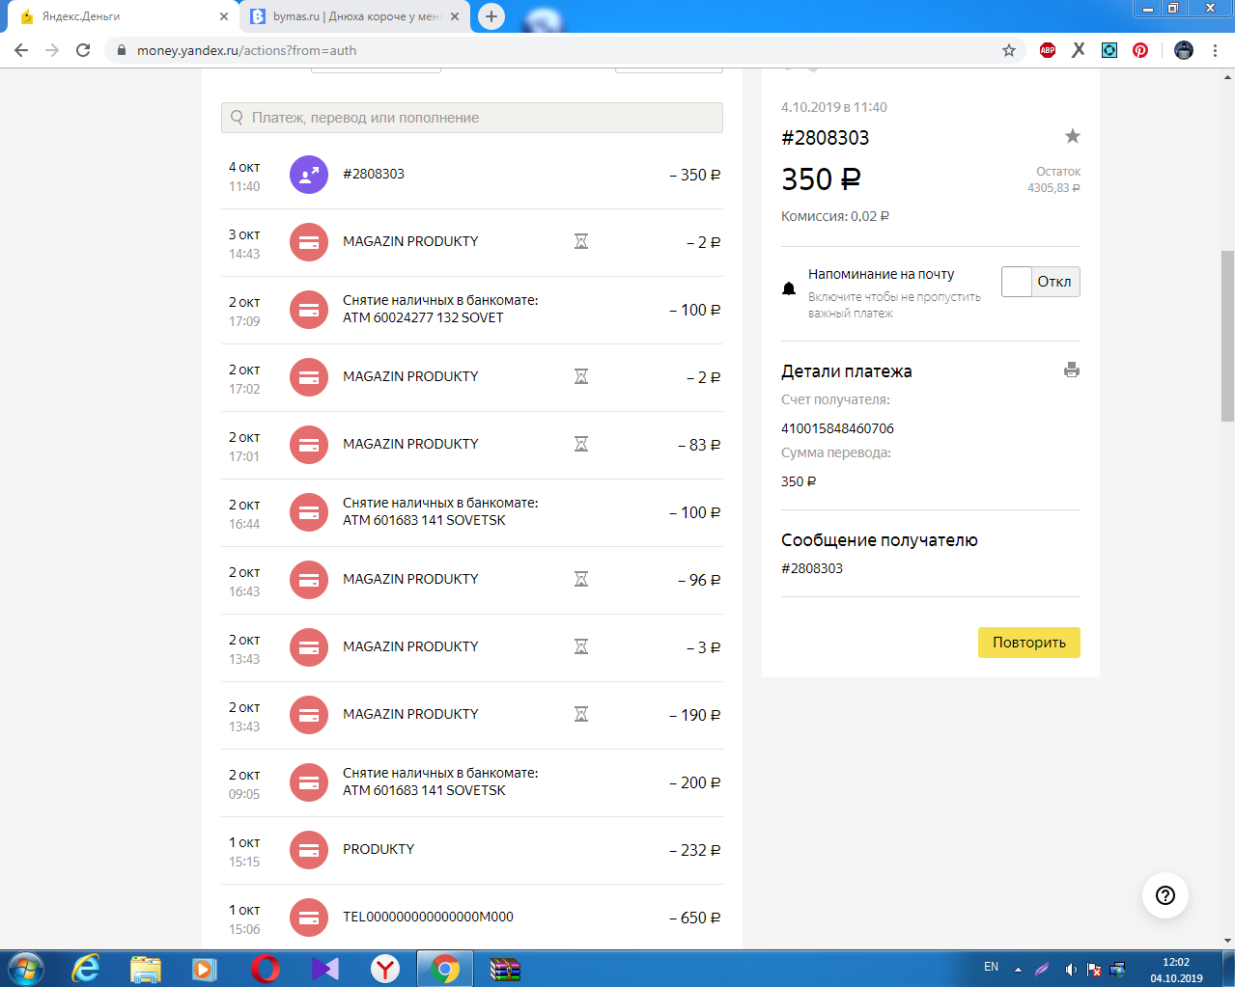Click the printer icon in payment details
The width and height of the screenshot is (1235, 987).
click(x=1071, y=370)
